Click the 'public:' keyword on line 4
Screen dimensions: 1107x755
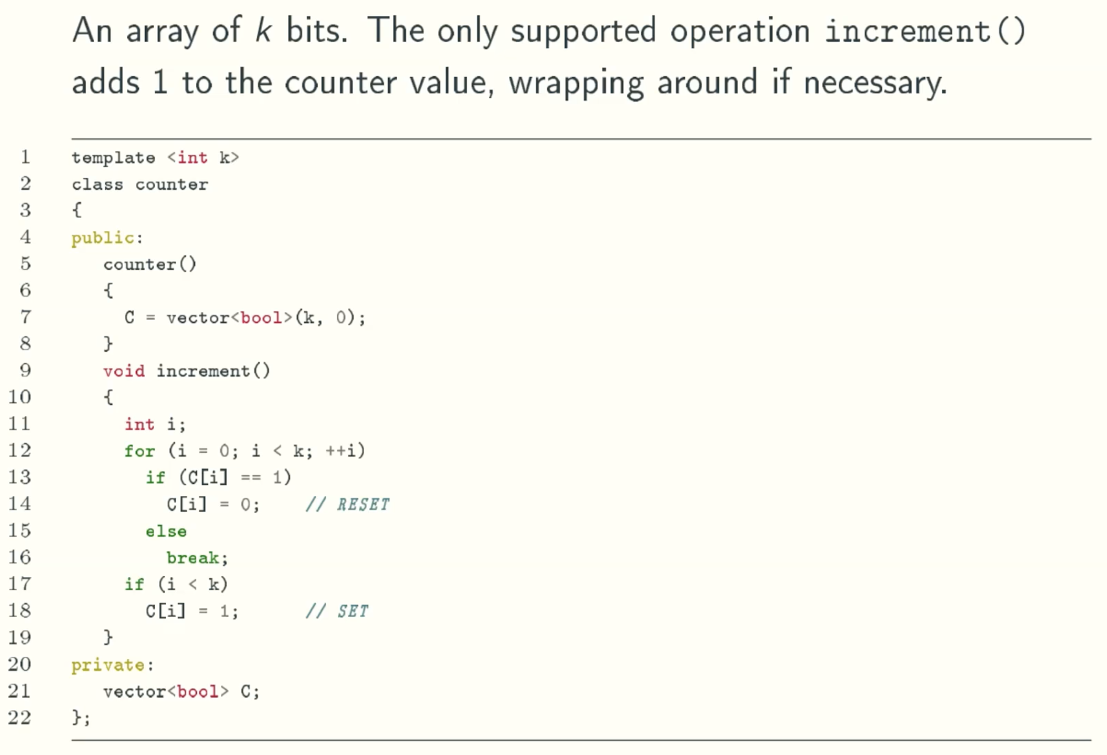(x=107, y=238)
